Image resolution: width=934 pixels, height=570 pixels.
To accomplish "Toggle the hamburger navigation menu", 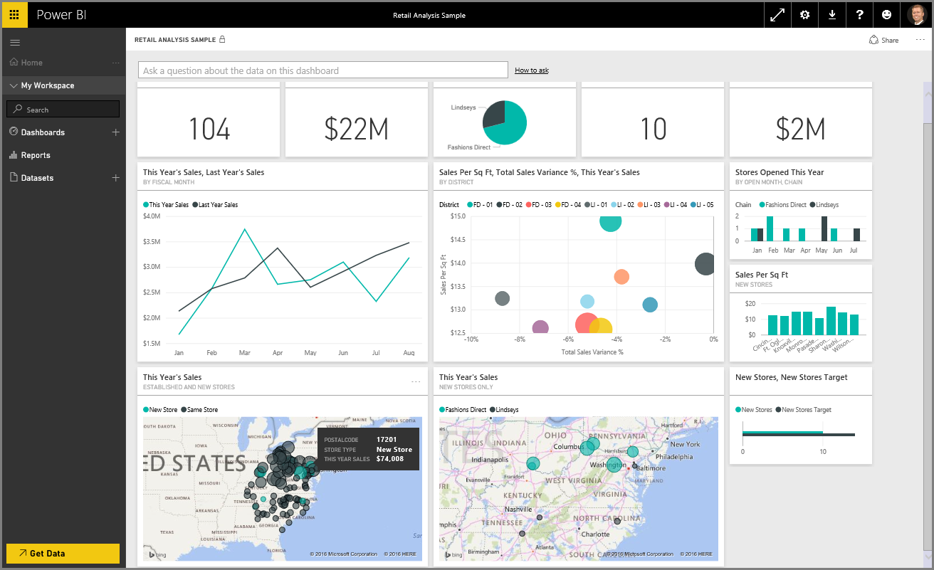I will [14, 43].
